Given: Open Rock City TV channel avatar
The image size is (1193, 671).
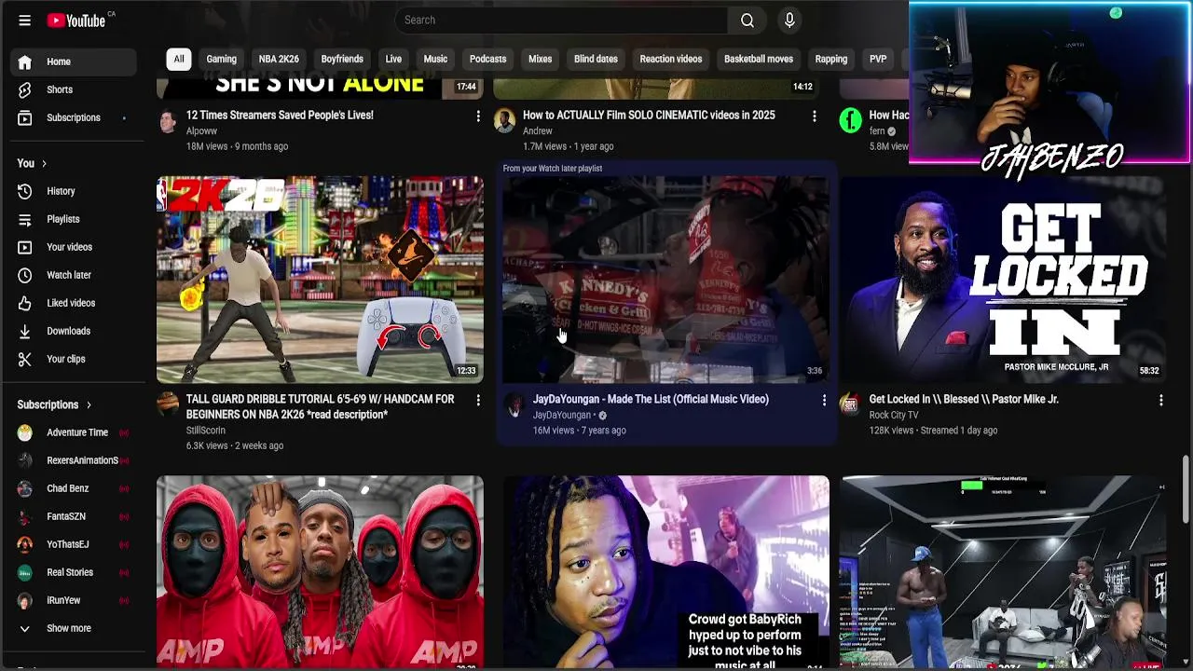Looking at the screenshot, I should click(x=850, y=404).
